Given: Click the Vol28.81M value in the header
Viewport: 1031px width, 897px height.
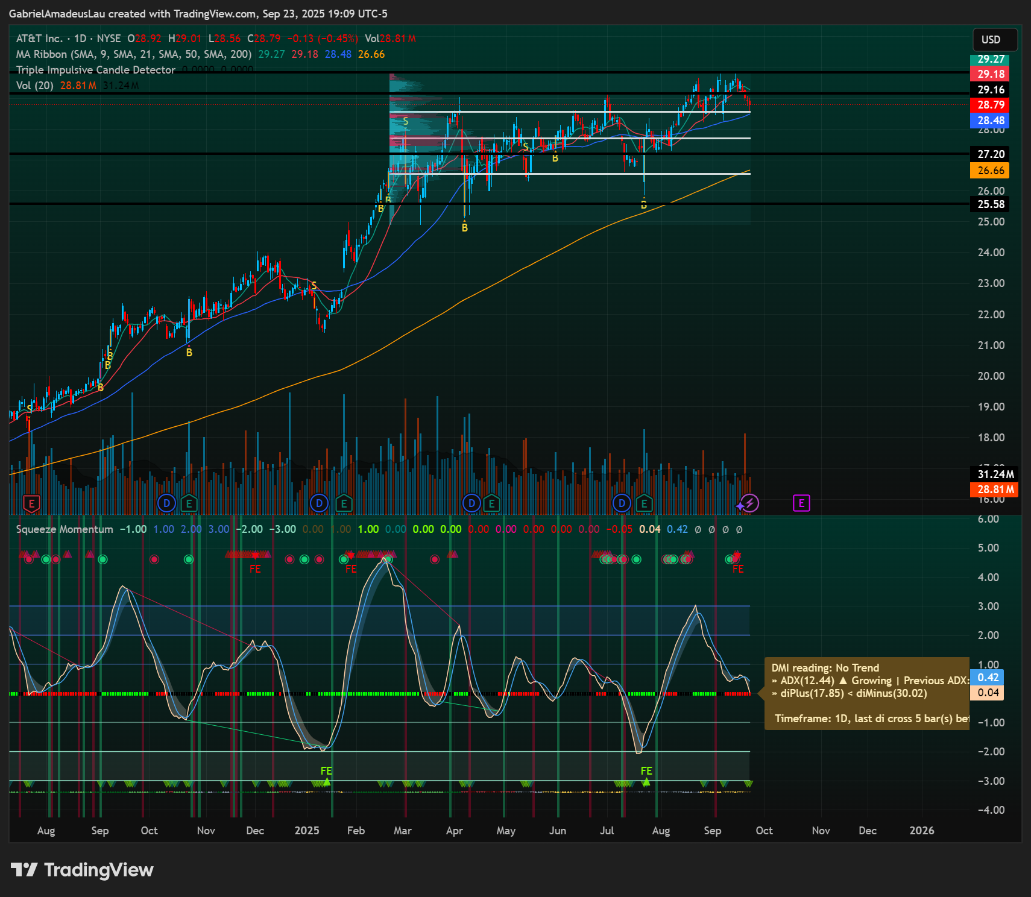Looking at the screenshot, I should pos(390,39).
